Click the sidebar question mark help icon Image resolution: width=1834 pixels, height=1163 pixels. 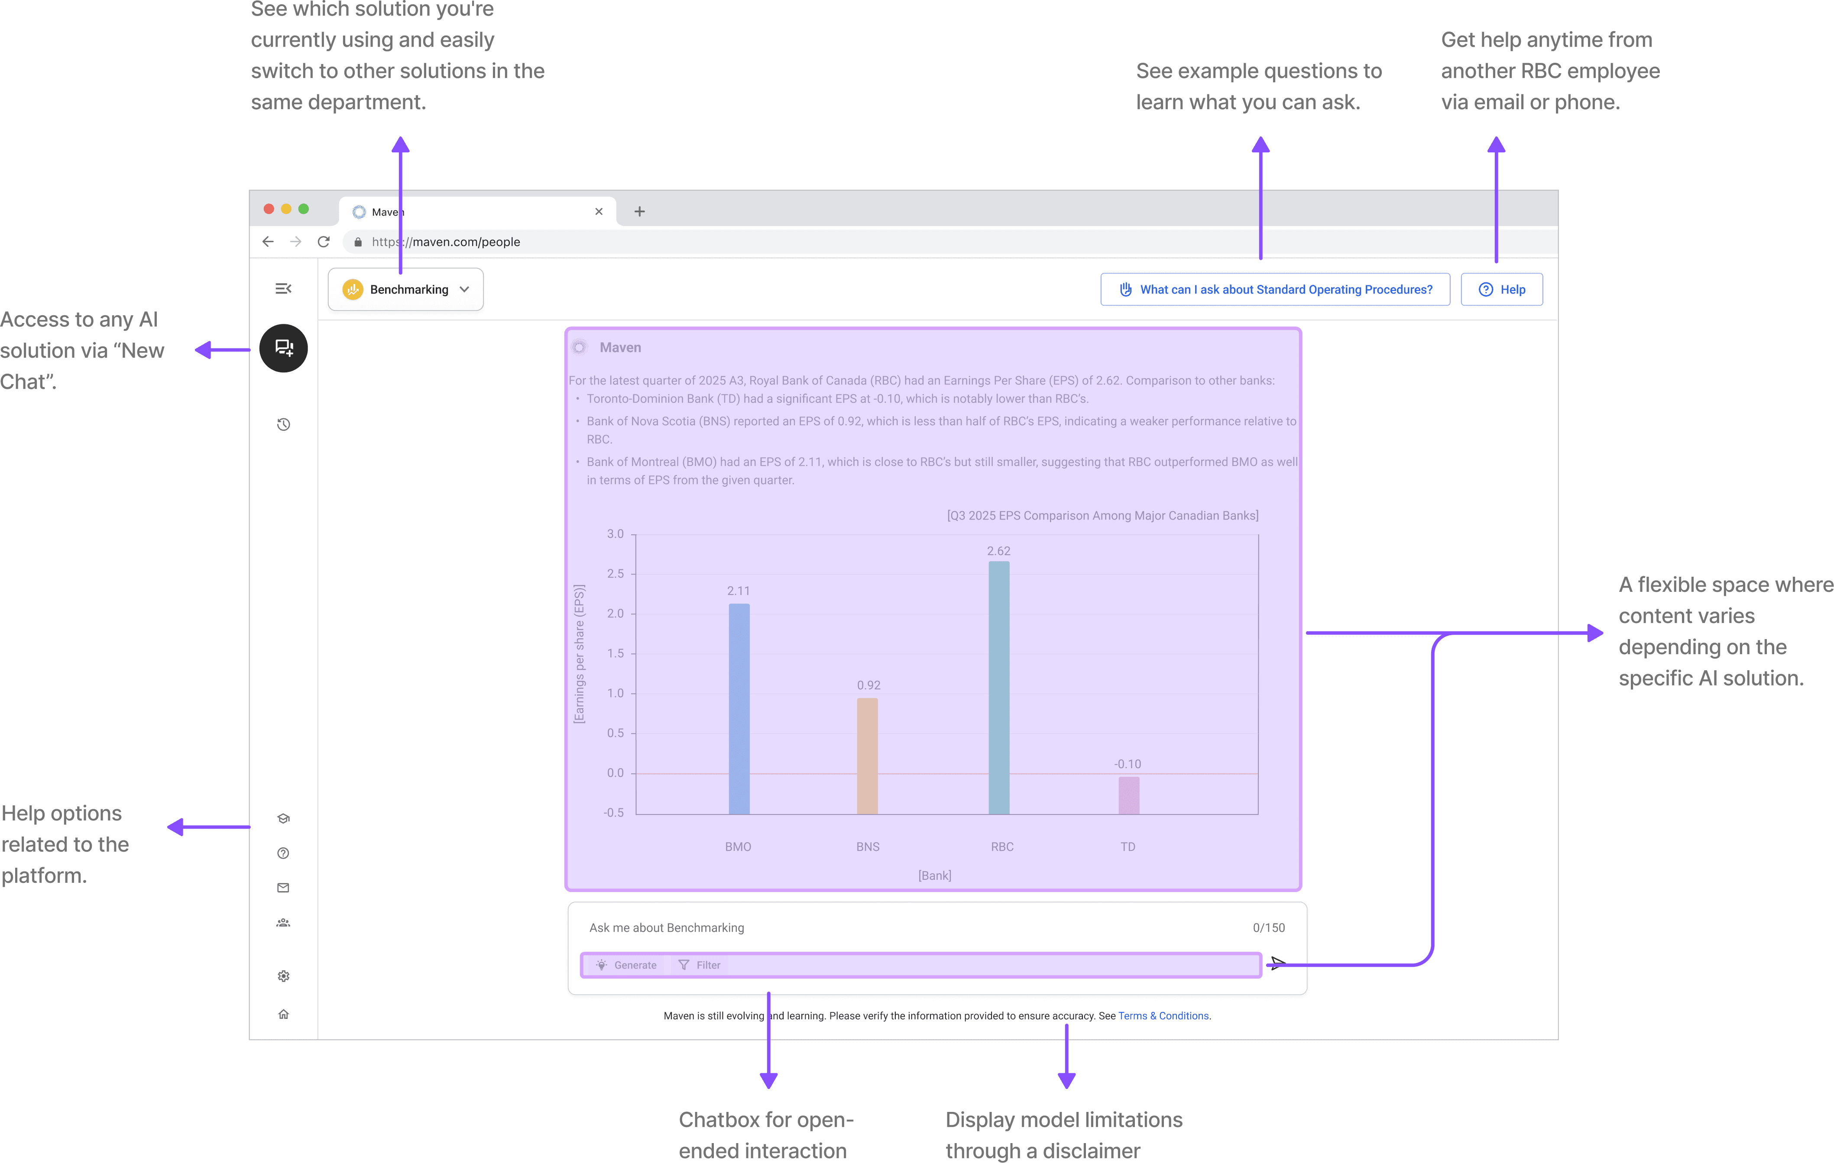283,853
